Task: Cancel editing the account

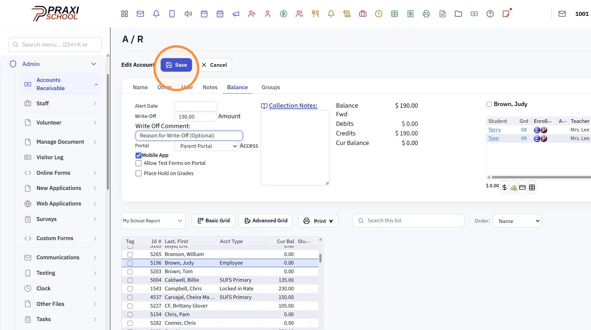Action: click(x=214, y=65)
